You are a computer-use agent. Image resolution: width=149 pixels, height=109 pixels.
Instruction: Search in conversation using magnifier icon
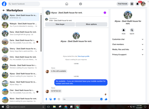[x=132, y=30]
